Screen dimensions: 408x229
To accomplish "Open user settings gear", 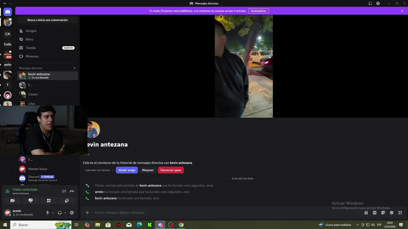I will pyautogui.click(x=72, y=213).
